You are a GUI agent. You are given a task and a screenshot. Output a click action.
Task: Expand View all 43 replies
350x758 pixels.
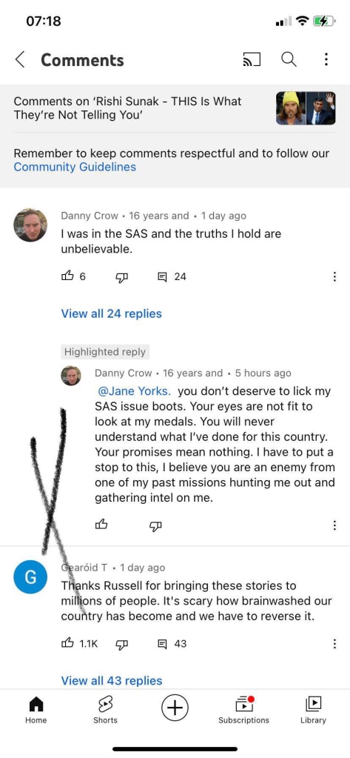pos(112,681)
